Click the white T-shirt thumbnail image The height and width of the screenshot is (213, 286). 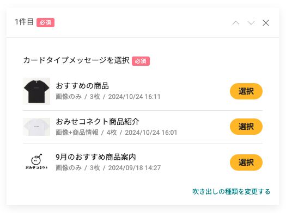(36, 127)
